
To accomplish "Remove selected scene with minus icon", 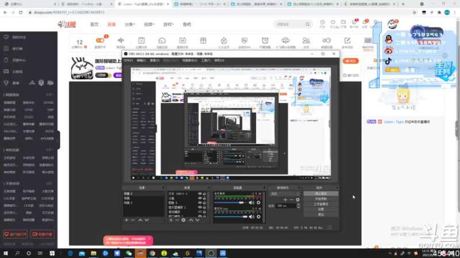I will pyautogui.click(x=133, y=220).
